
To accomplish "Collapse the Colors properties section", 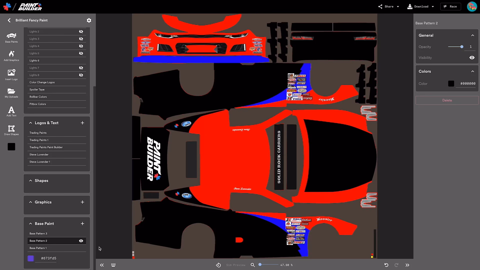I will [472, 71].
